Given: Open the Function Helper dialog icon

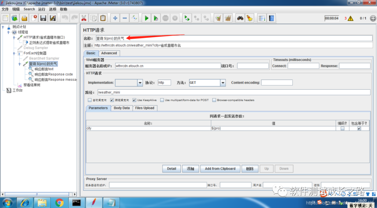Looking at the screenshot, I should point(262,18).
